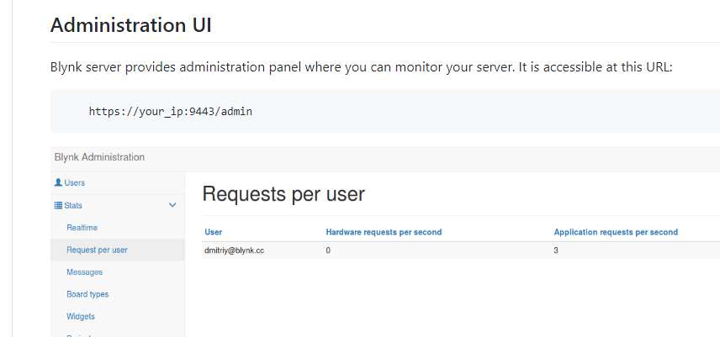The image size is (720, 337).
Task: Open the Messages stats page
Action: pos(84,272)
